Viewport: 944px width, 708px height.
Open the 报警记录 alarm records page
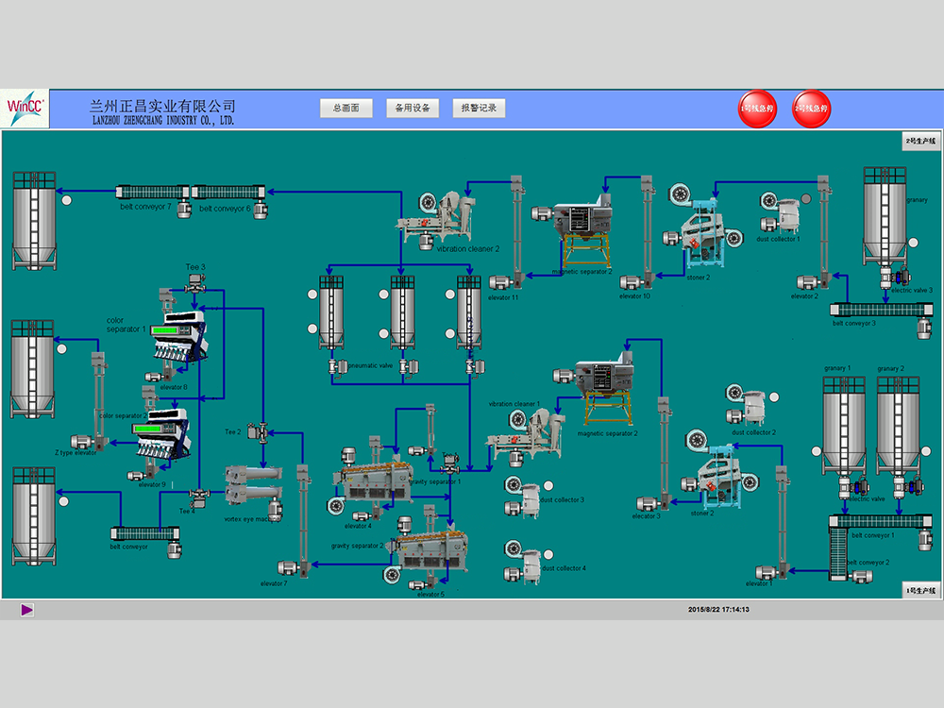point(479,109)
